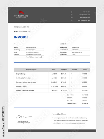Click the 'TO :' section label
This screenshot has width=104, height=139.
coord(15,44)
